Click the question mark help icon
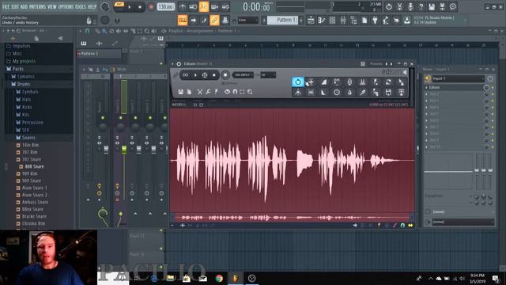The image size is (506, 285). (x=421, y=6)
